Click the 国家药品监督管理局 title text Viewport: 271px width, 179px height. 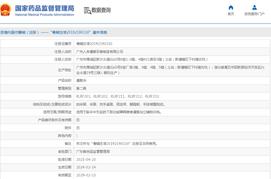point(45,8)
